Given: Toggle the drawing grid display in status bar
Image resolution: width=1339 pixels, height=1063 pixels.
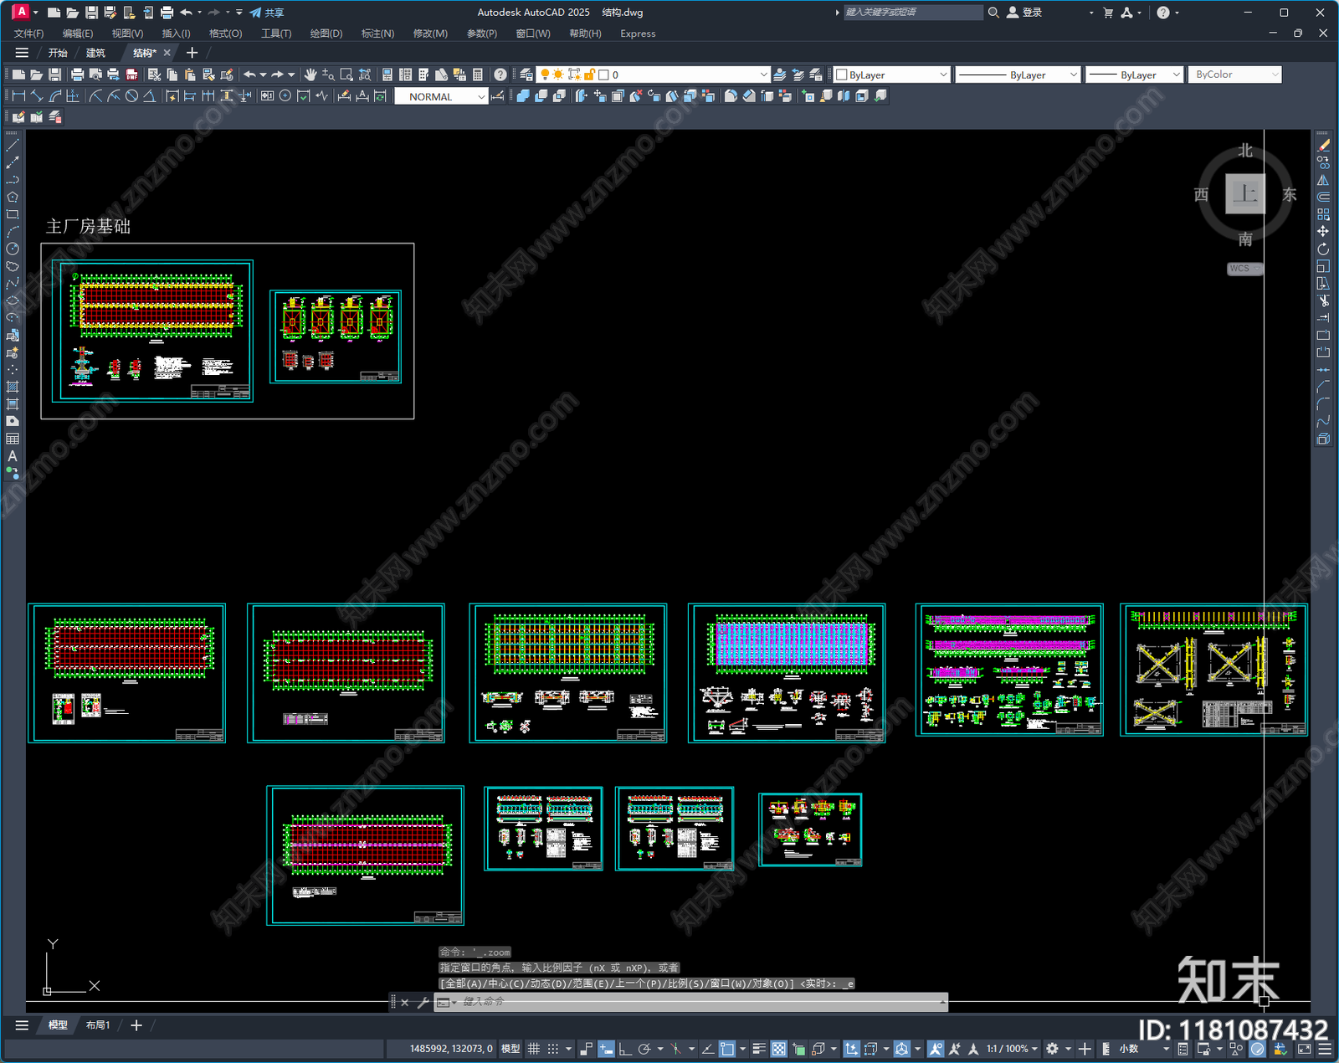Looking at the screenshot, I should [533, 1049].
